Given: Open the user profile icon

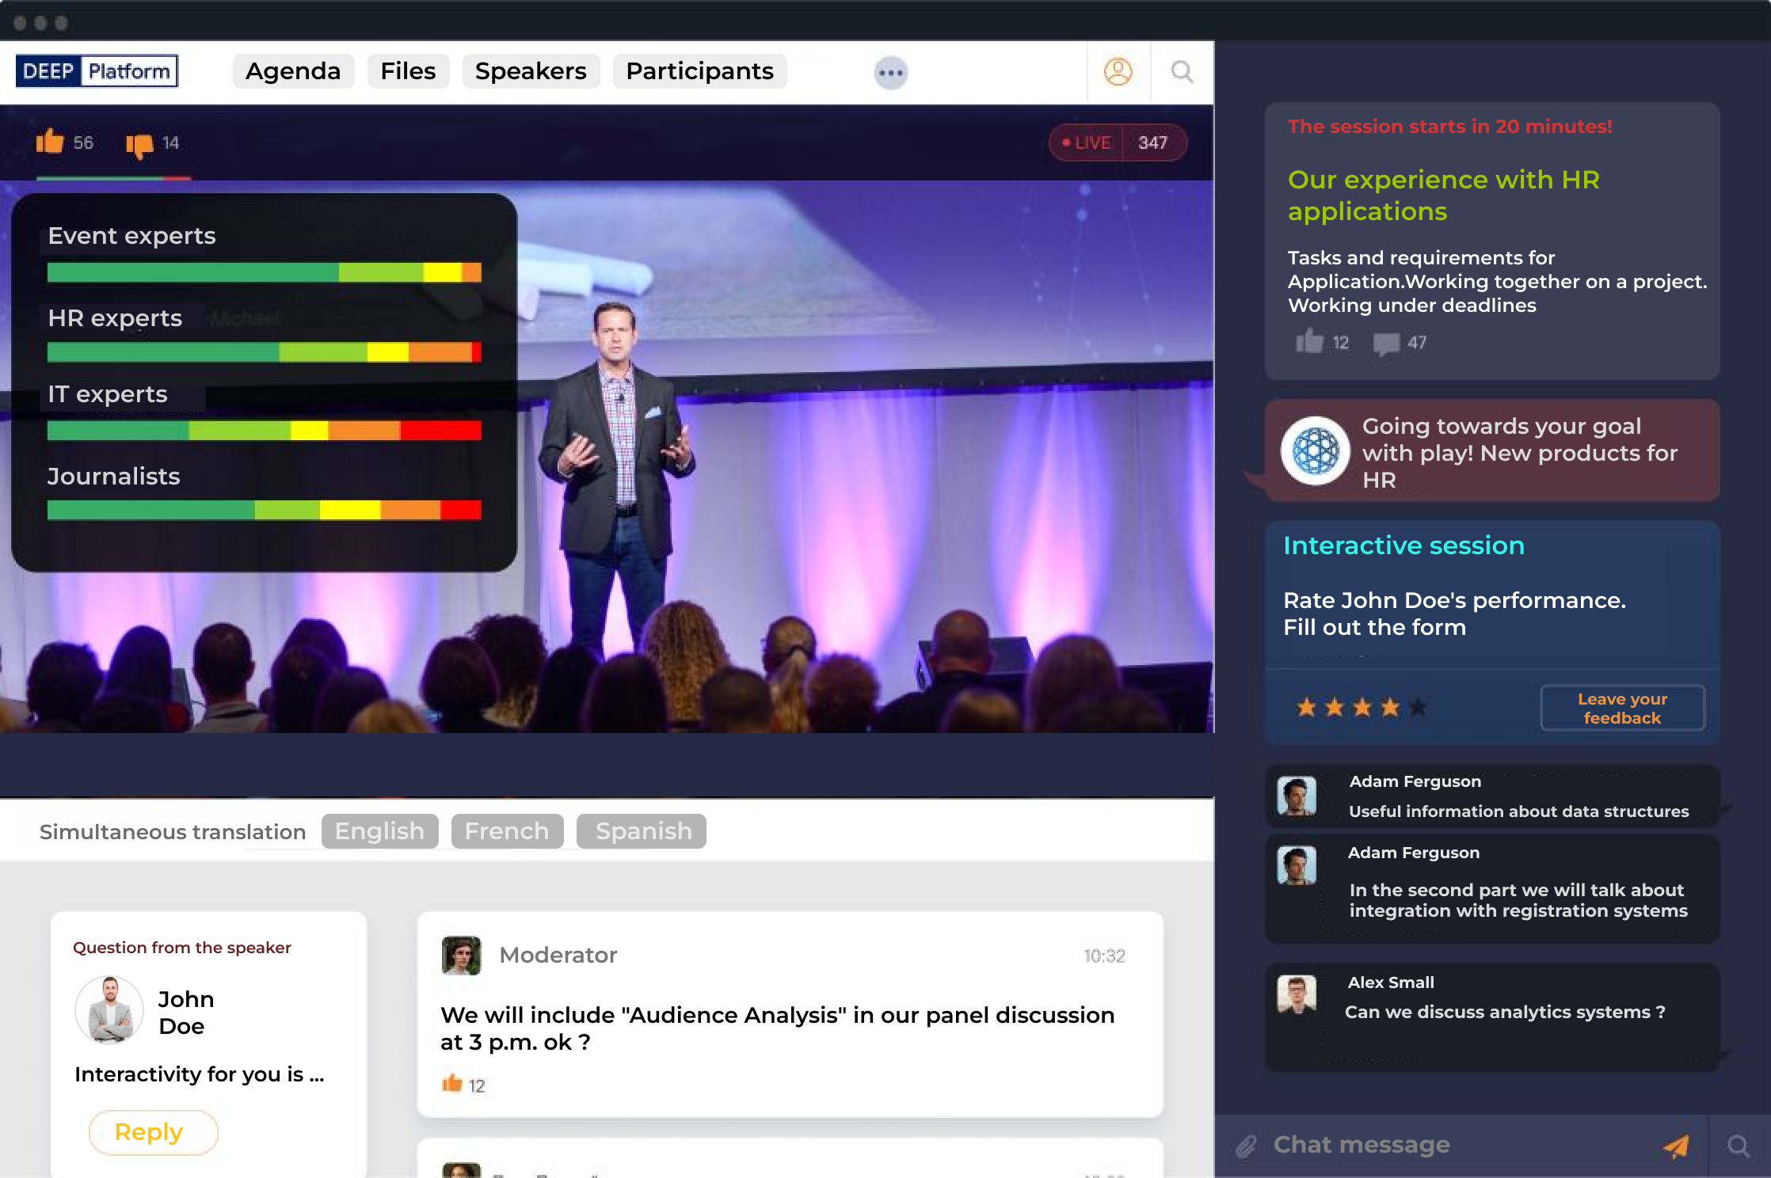Looking at the screenshot, I should [x=1118, y=72].
